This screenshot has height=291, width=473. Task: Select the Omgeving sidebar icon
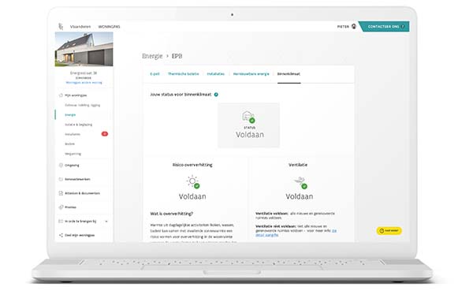61,165
